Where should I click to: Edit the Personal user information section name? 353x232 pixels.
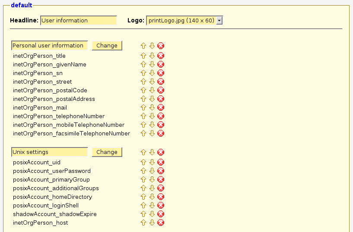pyautogui.click(x=49, y=45)
